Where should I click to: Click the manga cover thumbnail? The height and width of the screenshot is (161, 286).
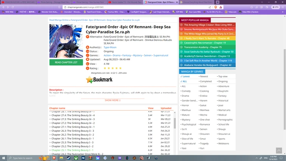[66, 41]
